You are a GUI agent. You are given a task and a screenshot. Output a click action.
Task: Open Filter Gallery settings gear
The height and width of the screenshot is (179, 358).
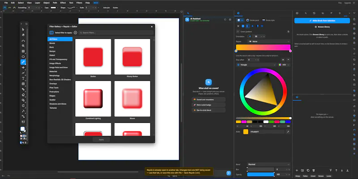[x=75, y=33]
